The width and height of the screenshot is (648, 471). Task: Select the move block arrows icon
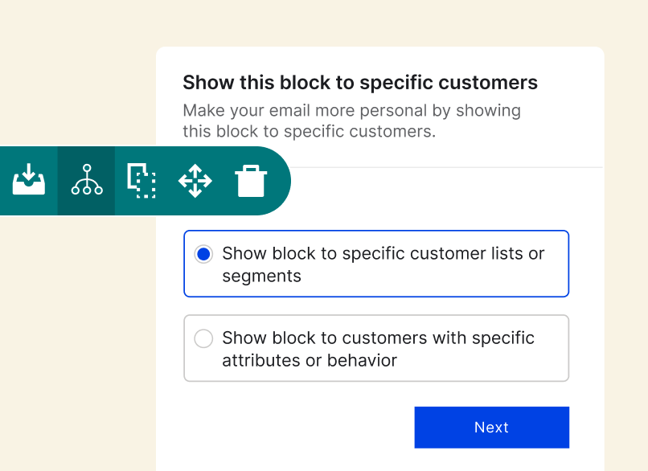click(195, 180)
